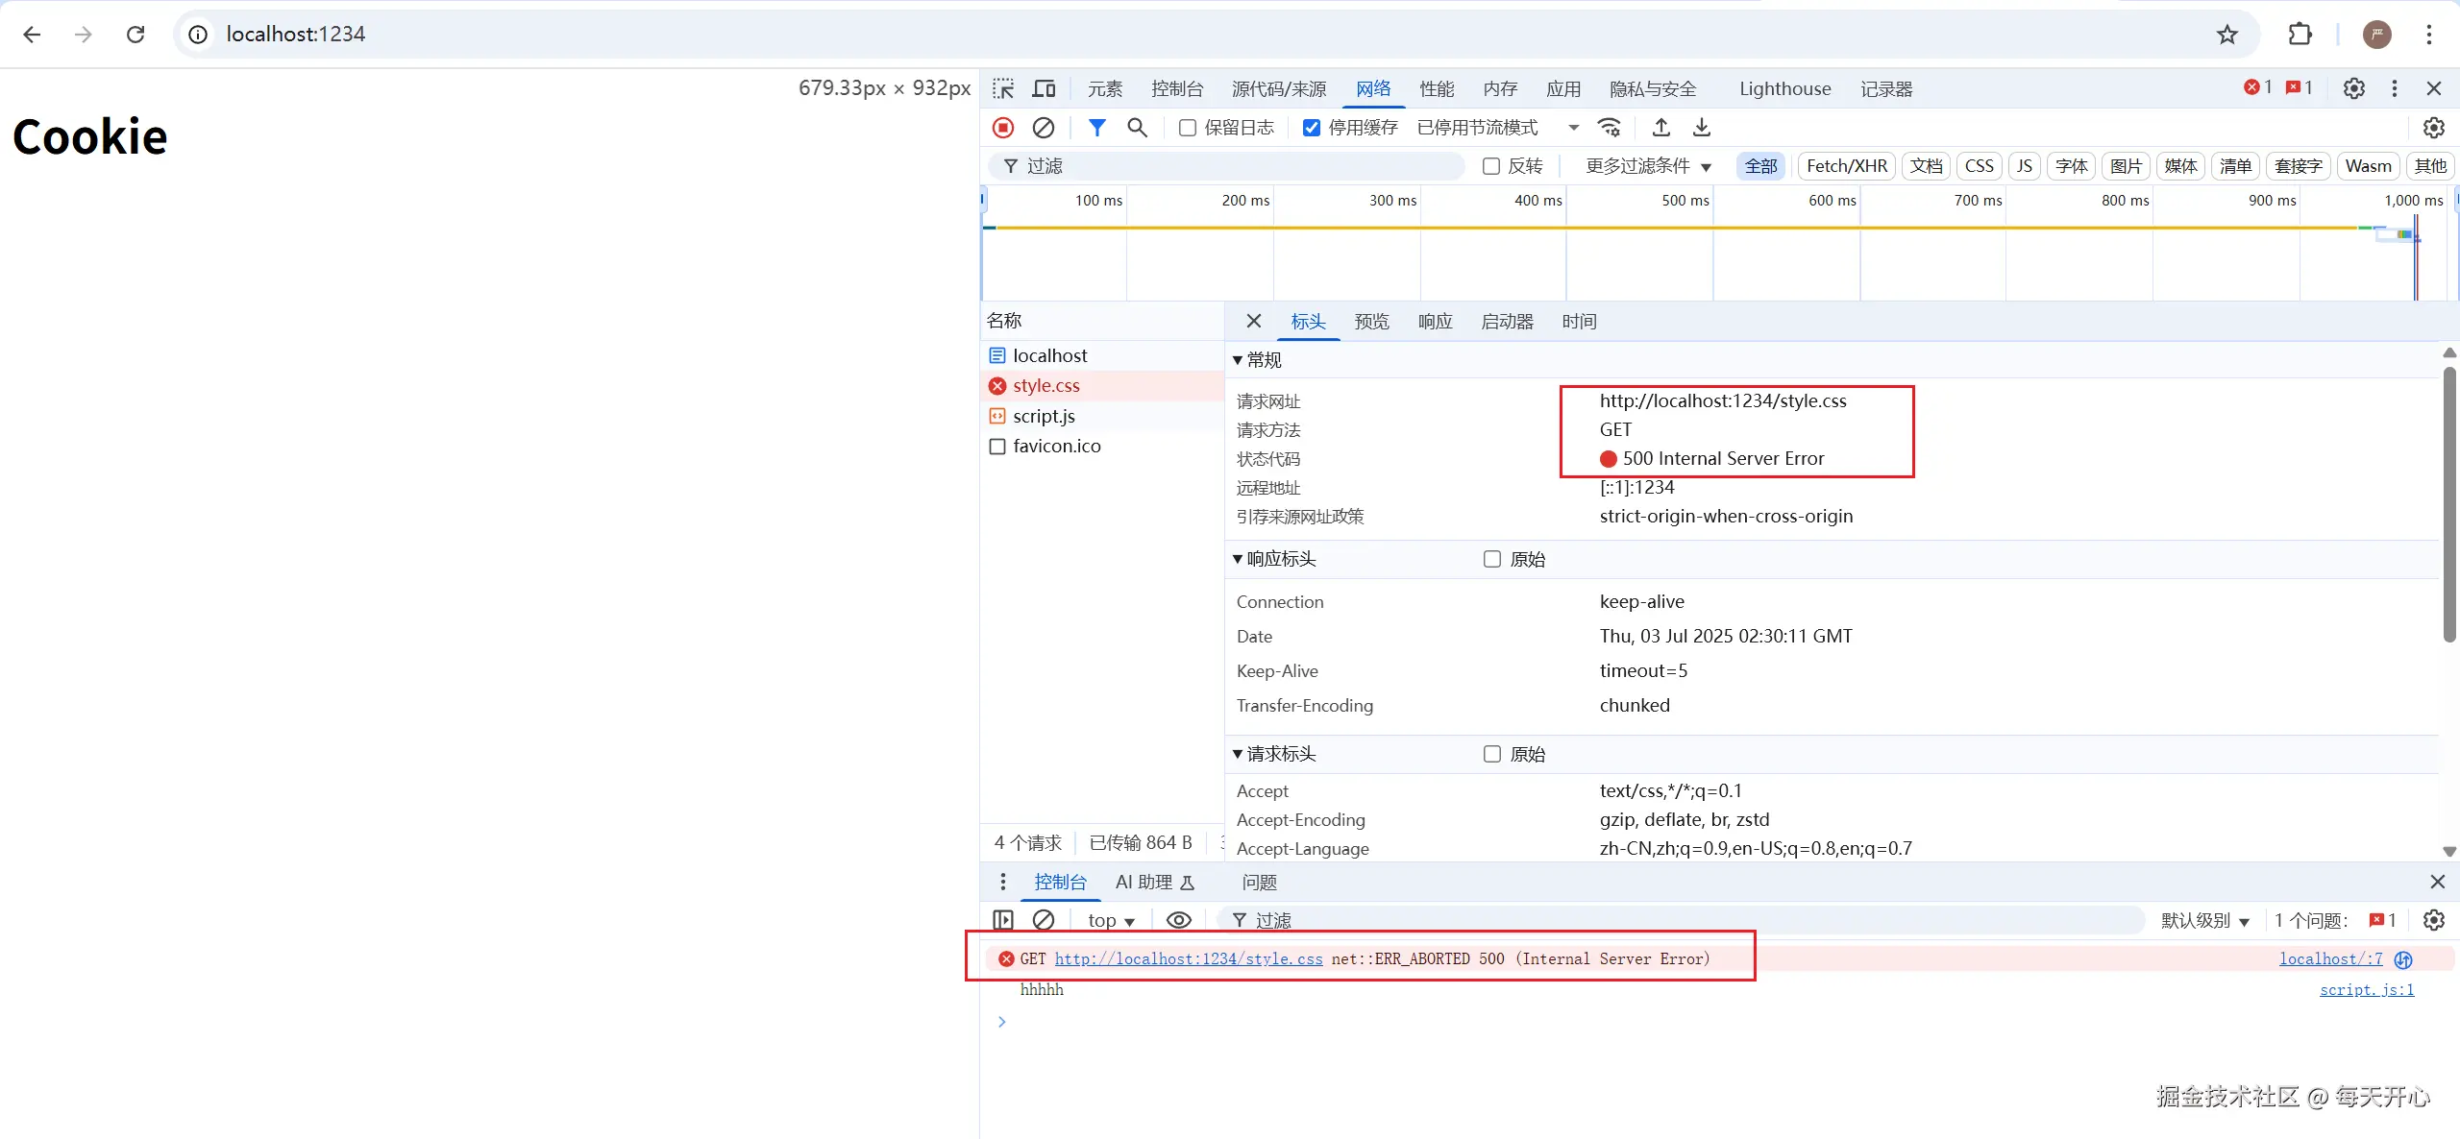Image resolution: width=2460 pixels, height=1139 pixels.
Task: Click the style.css link in console error
Action: pos(1189,958)
